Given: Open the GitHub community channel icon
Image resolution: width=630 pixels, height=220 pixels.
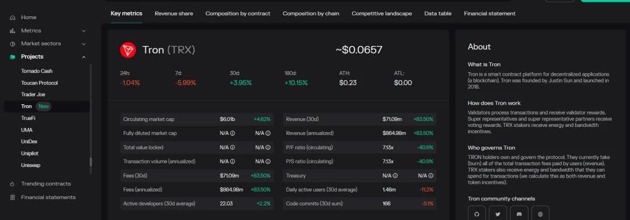Looking at the screenshot, I should click(x=477, y=214).
